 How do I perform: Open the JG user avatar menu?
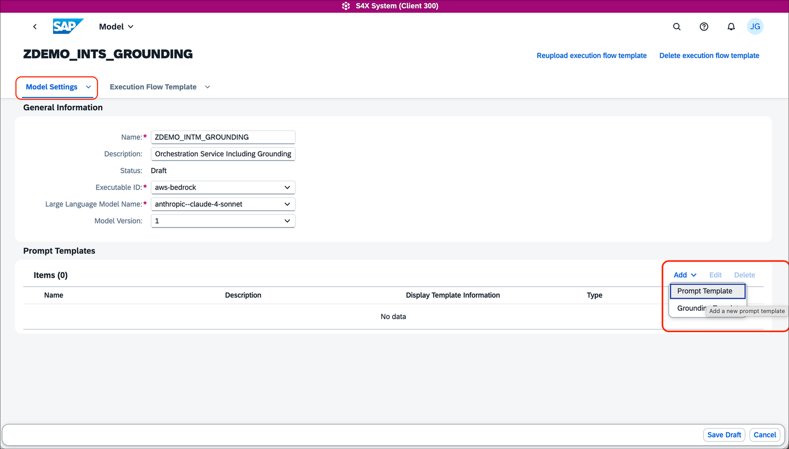(755, 26)
